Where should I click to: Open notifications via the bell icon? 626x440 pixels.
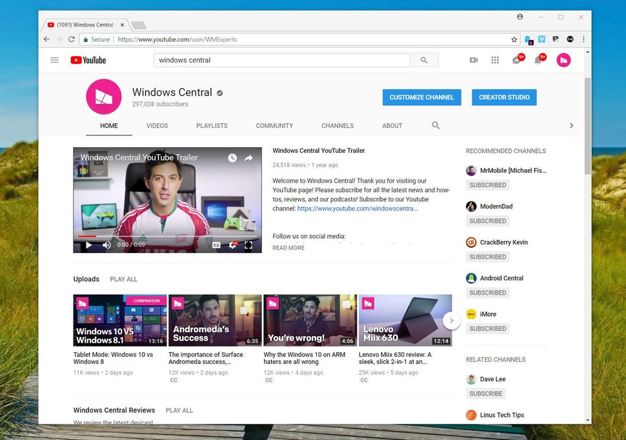pos(538,59)
